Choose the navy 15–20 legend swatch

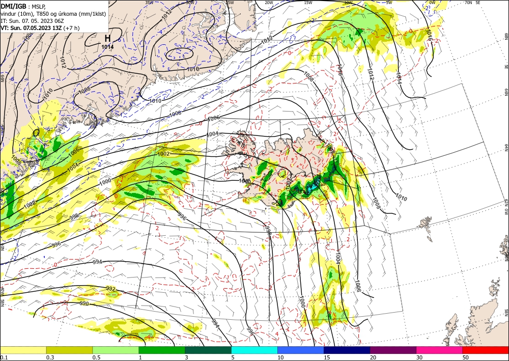point(347,350)
